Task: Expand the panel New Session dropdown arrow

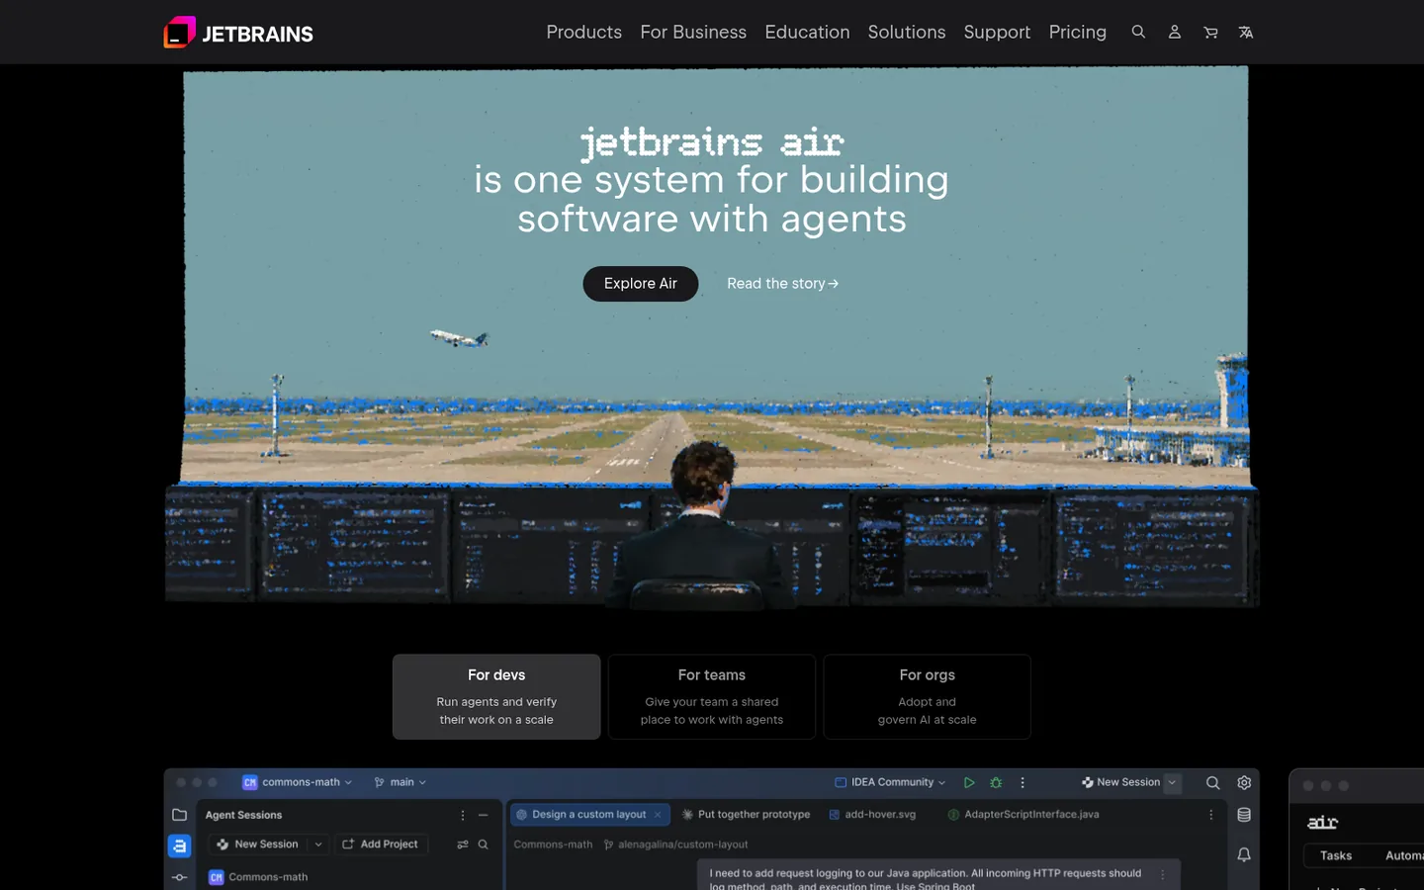Action: pyautogui.click(x=318, y=845)
